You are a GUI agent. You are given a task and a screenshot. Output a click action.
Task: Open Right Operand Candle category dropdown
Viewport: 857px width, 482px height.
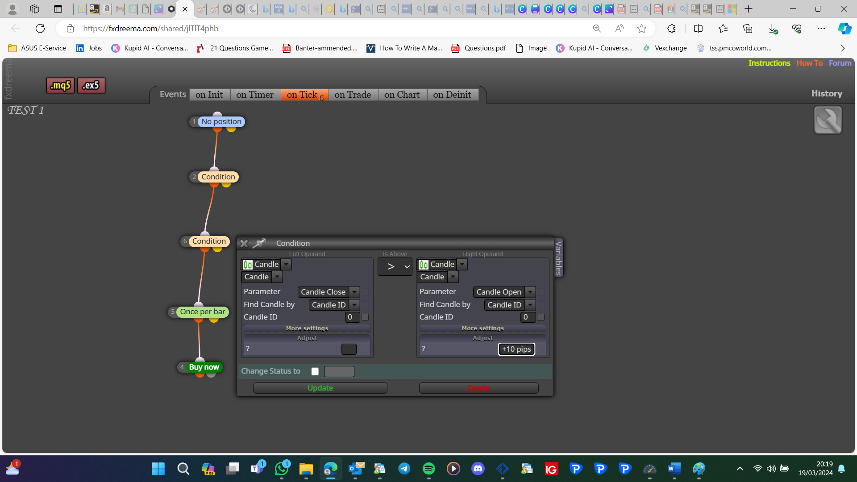(462, 265)
